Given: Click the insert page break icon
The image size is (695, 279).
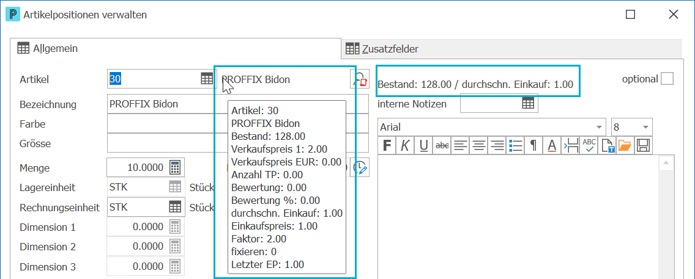Looking at the screenshot, I should point(571,145).
